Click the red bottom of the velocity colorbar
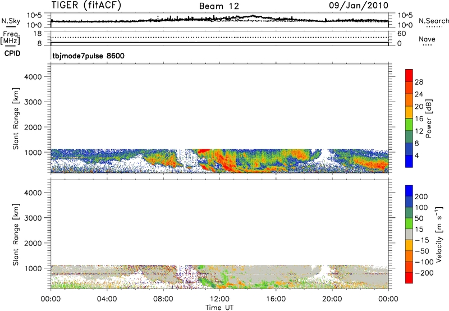Screen dimensions: 449x311 [x=409, y=278]
